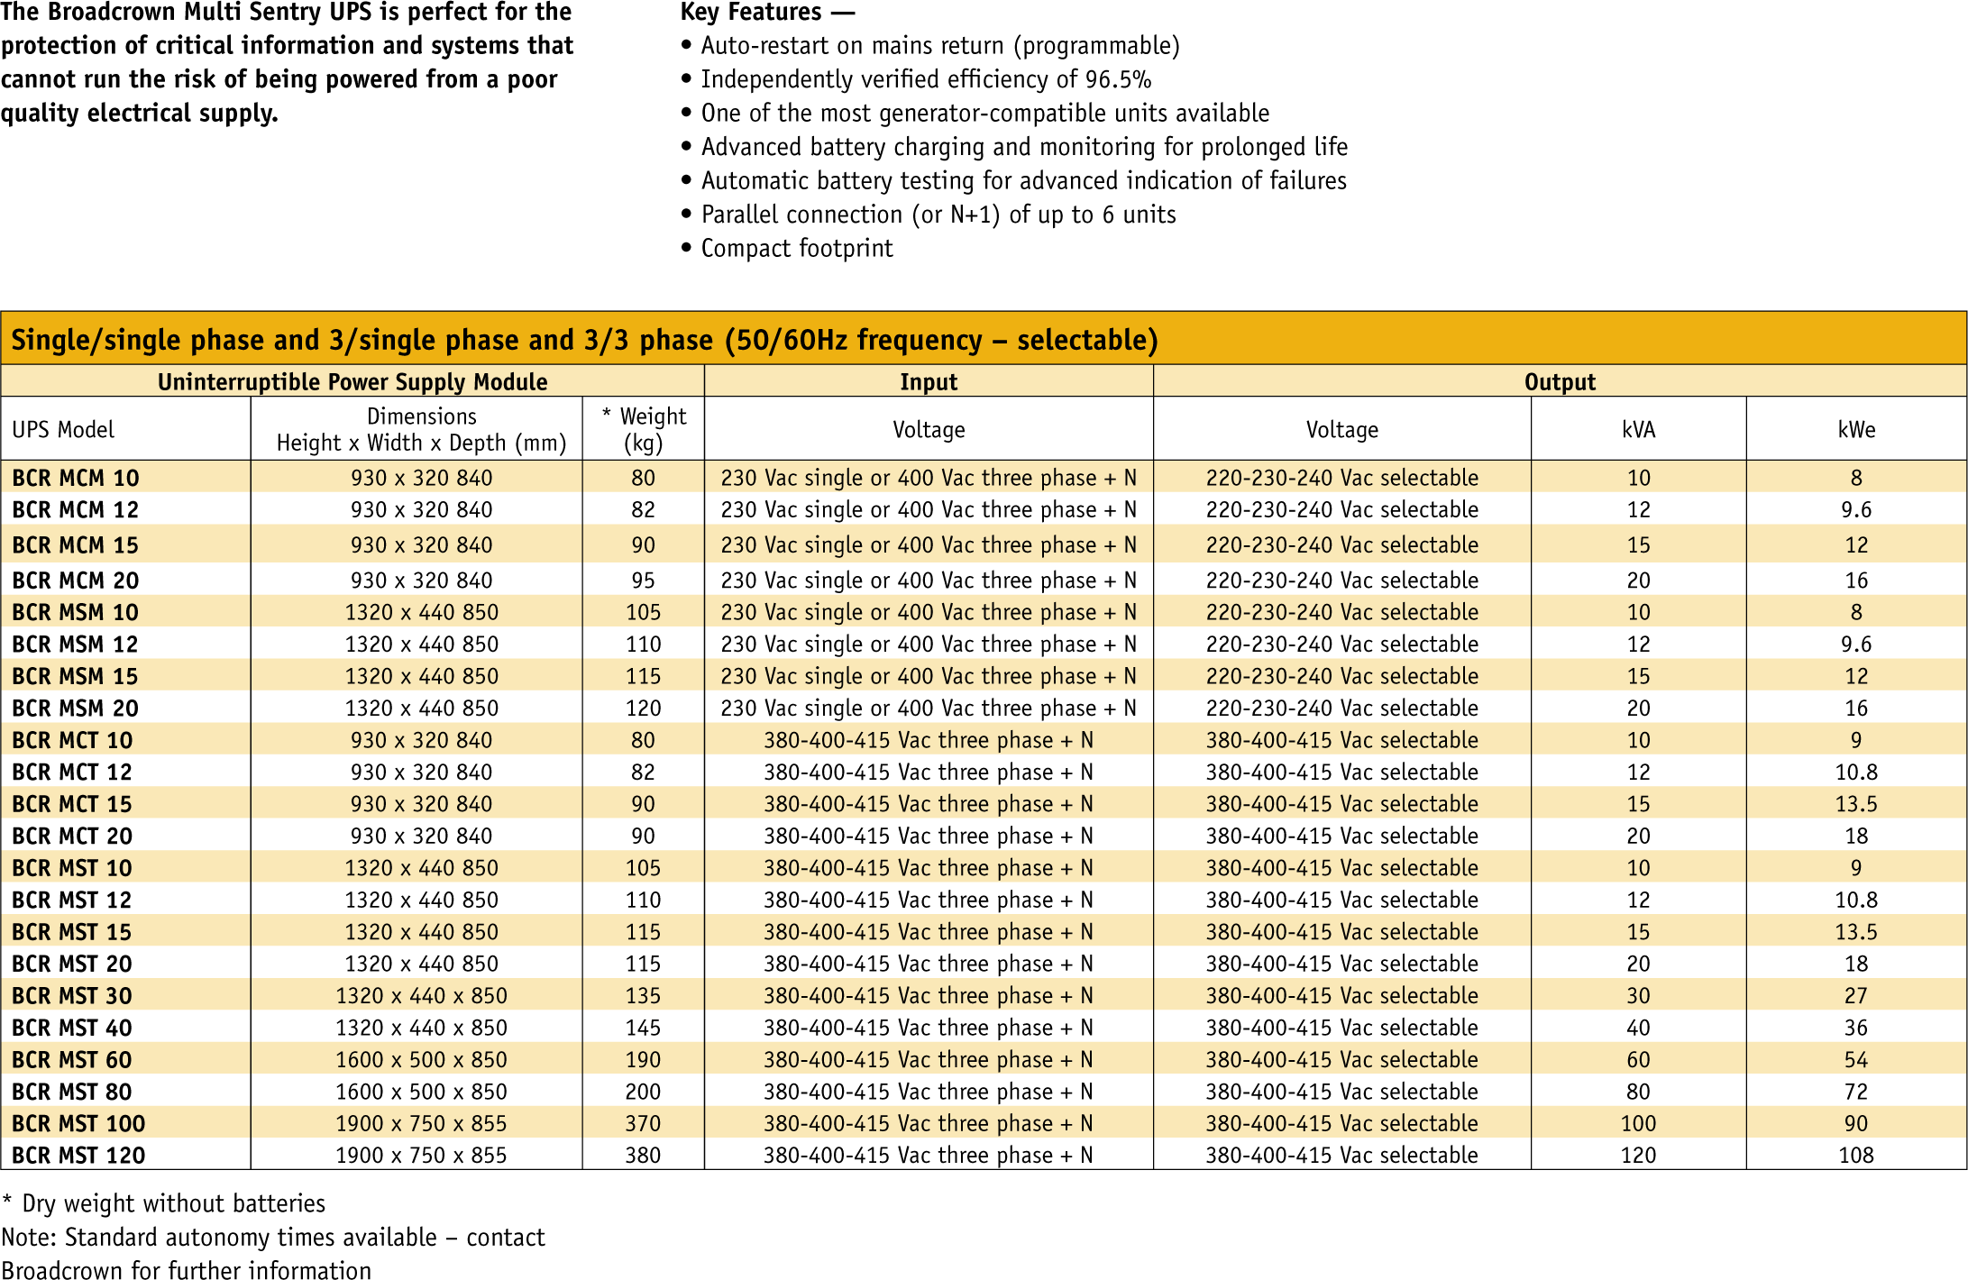Select the BCR MST 15 row label

pos(72,932)
